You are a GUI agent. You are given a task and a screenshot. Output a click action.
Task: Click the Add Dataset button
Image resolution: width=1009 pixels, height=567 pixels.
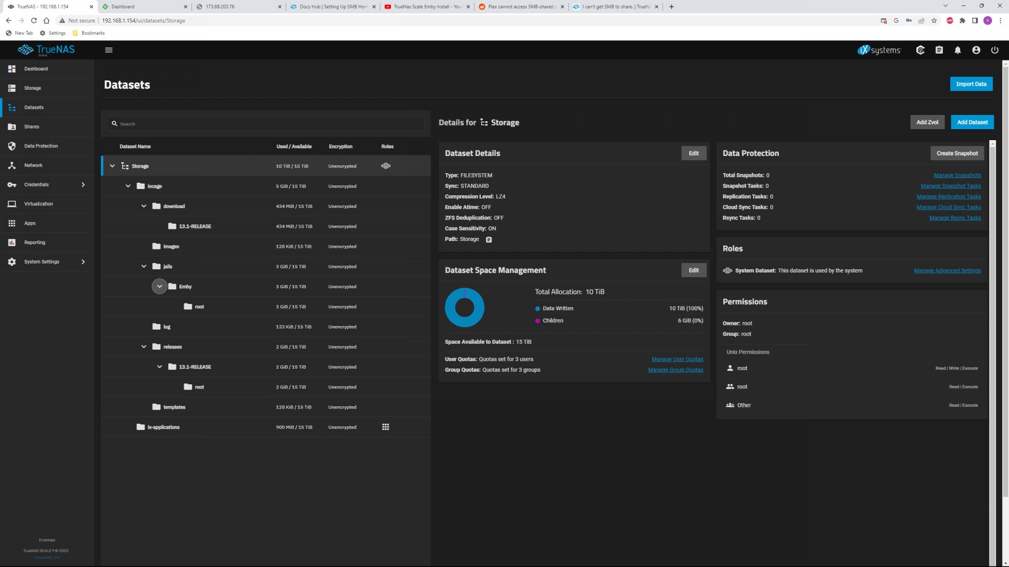point(972,122)
